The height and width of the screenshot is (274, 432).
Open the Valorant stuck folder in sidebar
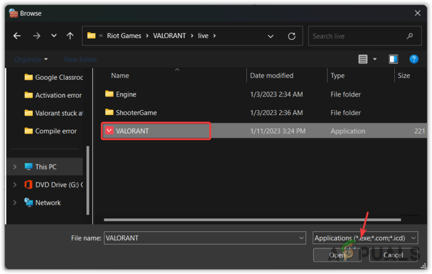(53, 113)
